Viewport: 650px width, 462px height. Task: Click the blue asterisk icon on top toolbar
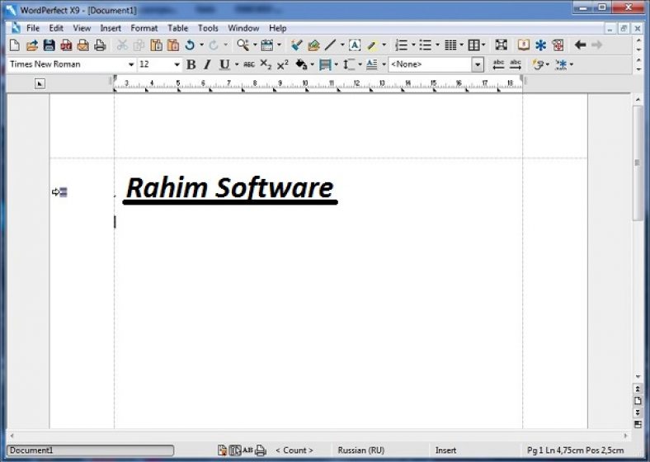tap(540, 45)
